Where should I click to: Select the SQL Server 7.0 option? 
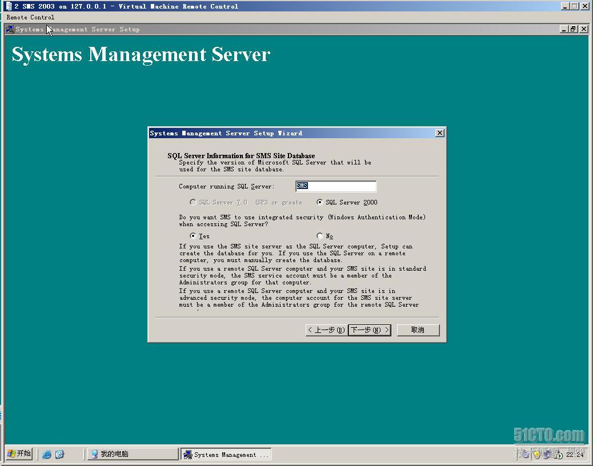click(193, 202)
